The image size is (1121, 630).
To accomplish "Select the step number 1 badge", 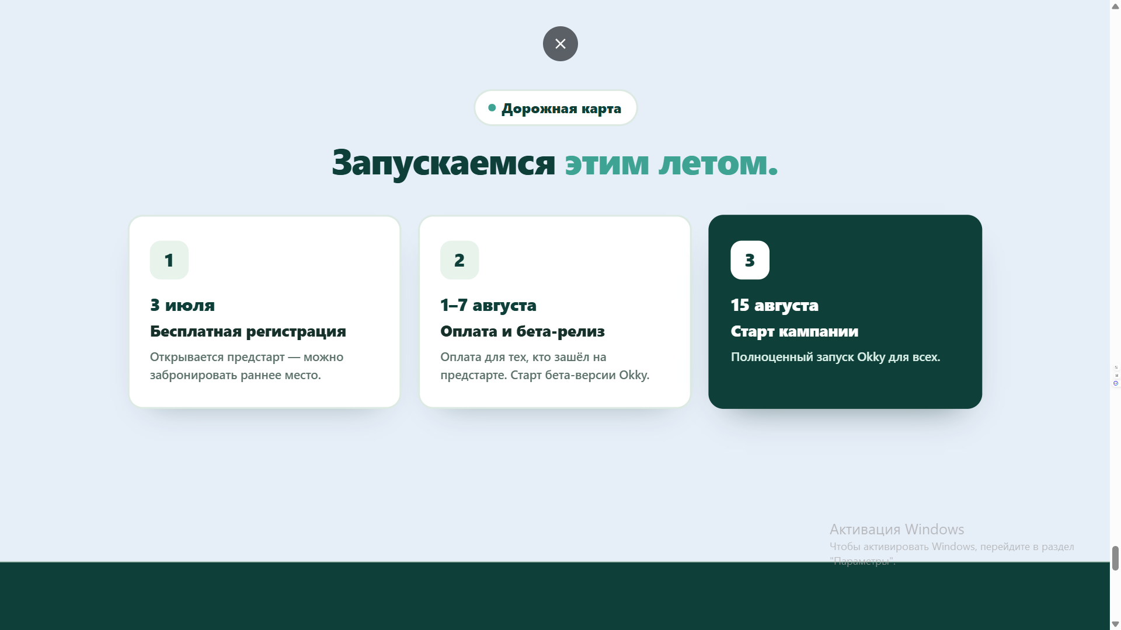I will [169, 260].
